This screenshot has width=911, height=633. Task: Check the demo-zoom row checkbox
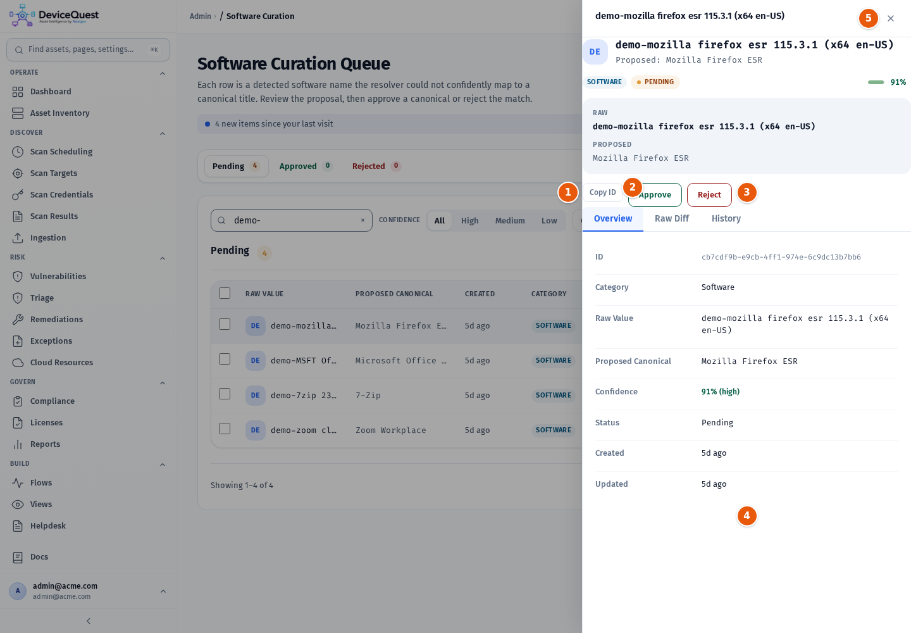click(225, 429)
